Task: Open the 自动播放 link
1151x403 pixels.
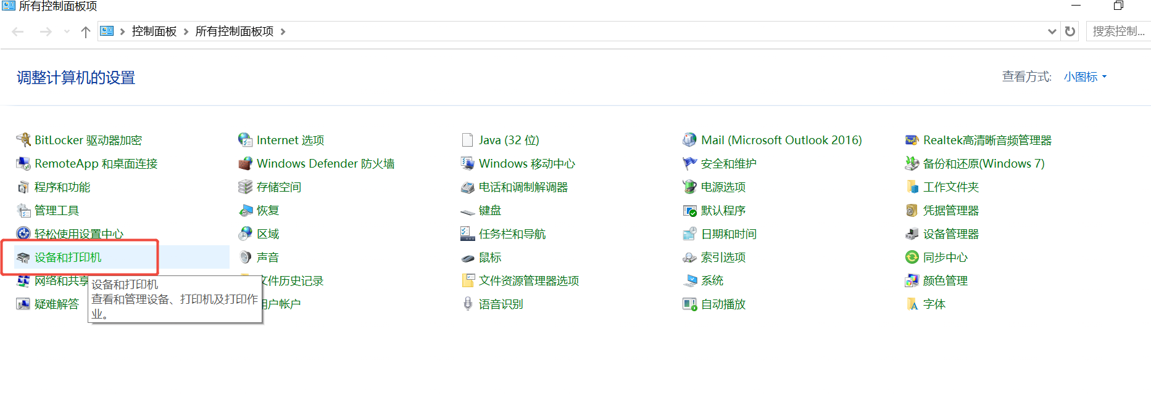Action: [x=723, y=304]
